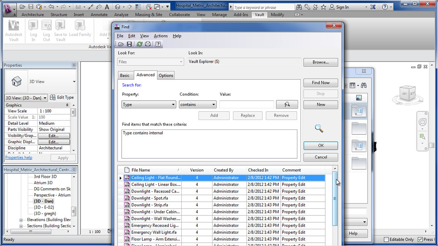Click the Communication Center satellite icon
Image resolution: width=438 pixels, height=246 pixels.
315,7
